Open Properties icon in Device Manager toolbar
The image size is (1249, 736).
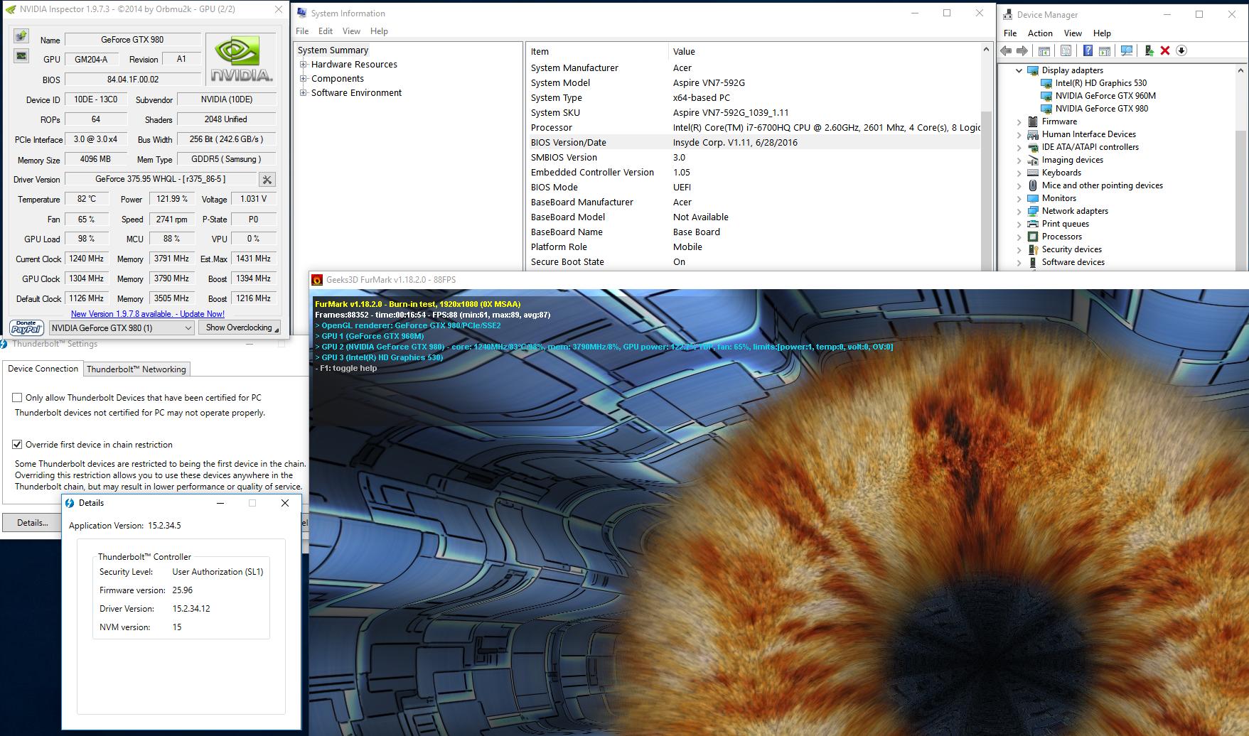[x=1066, y=50]
